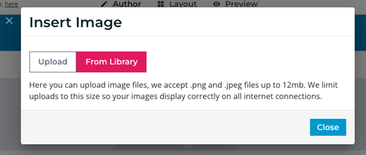Screen dimensions: 366x155
Task: Click the Layout grid icon
Action: (x=161, y=4)
